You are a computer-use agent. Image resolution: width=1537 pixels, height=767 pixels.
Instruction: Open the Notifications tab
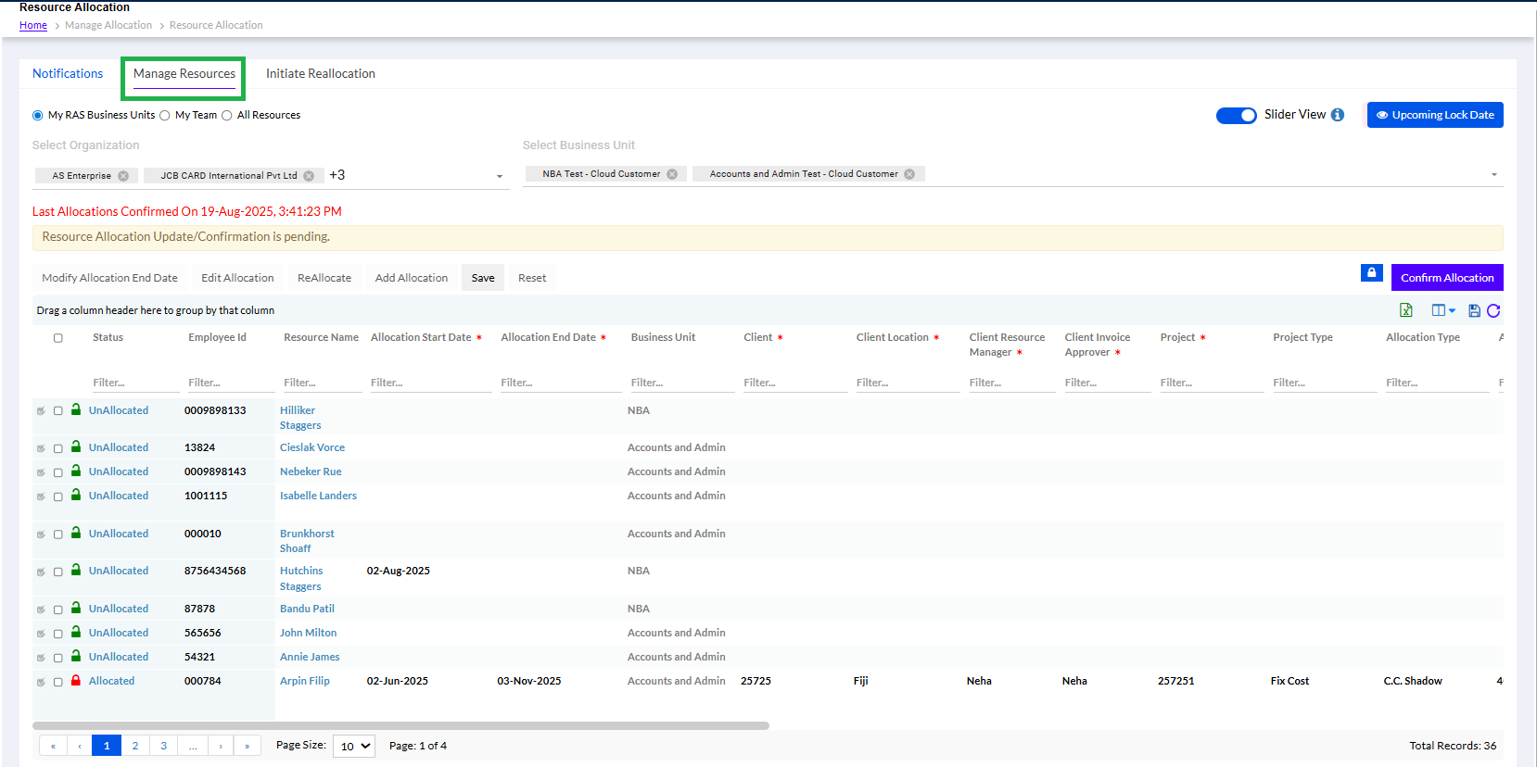68,73
